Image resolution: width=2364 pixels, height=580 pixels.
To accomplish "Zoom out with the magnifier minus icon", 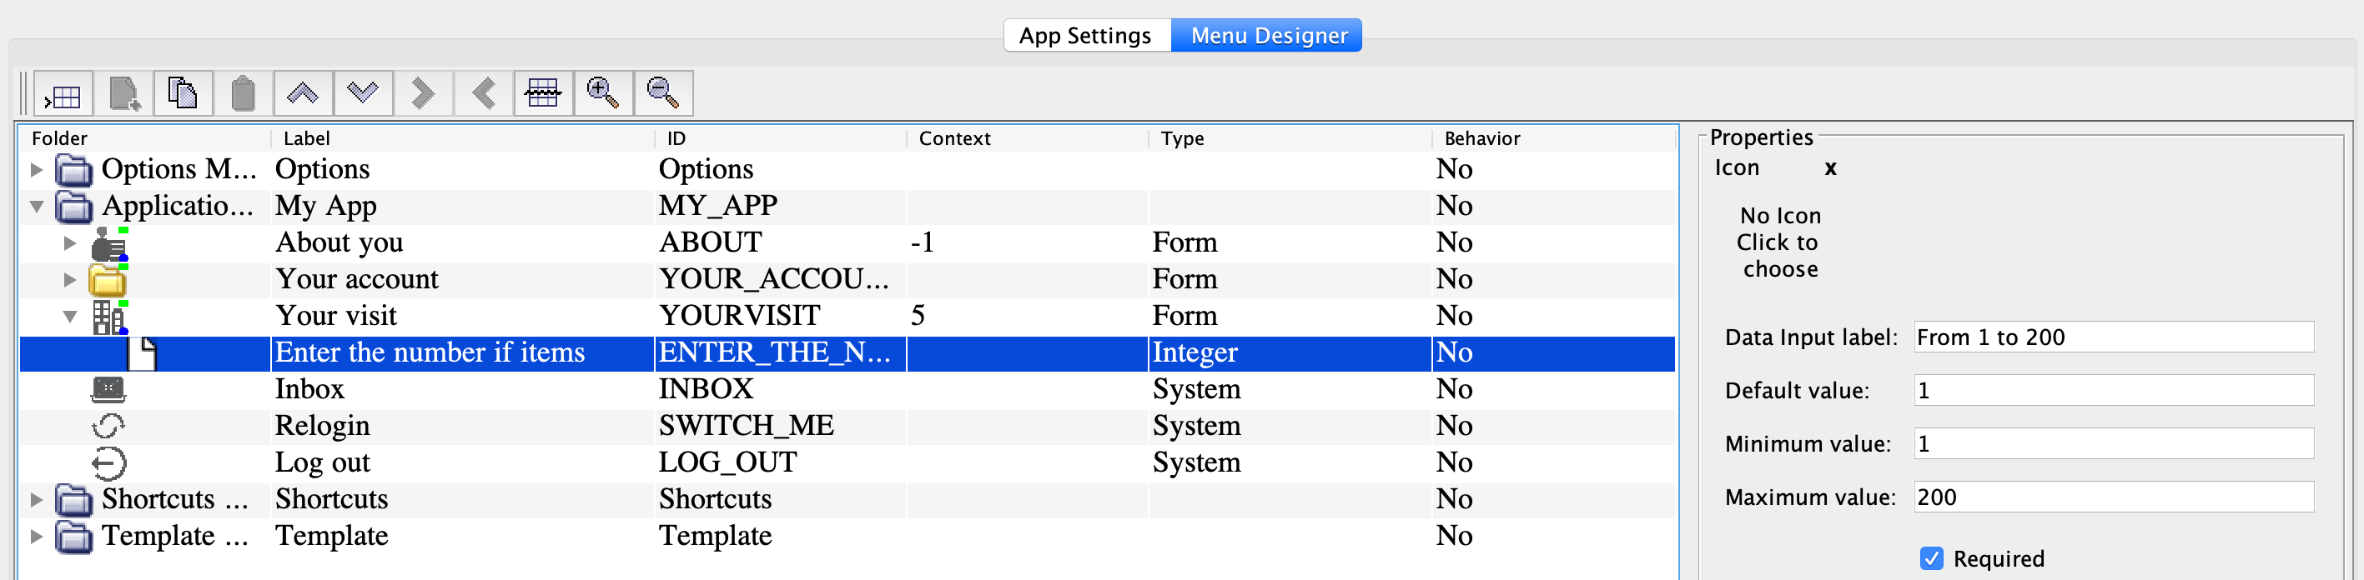I will coord(662,93).
